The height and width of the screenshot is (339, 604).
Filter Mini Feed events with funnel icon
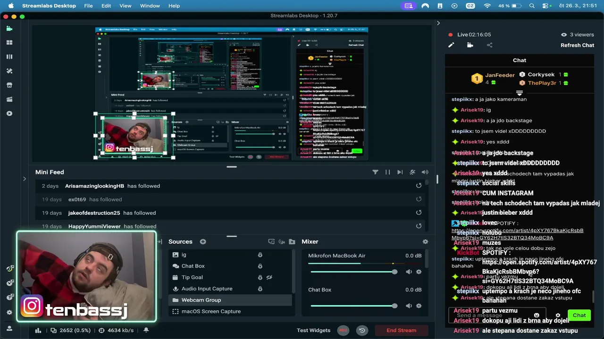pyautogui.click(x=375, y=172)
